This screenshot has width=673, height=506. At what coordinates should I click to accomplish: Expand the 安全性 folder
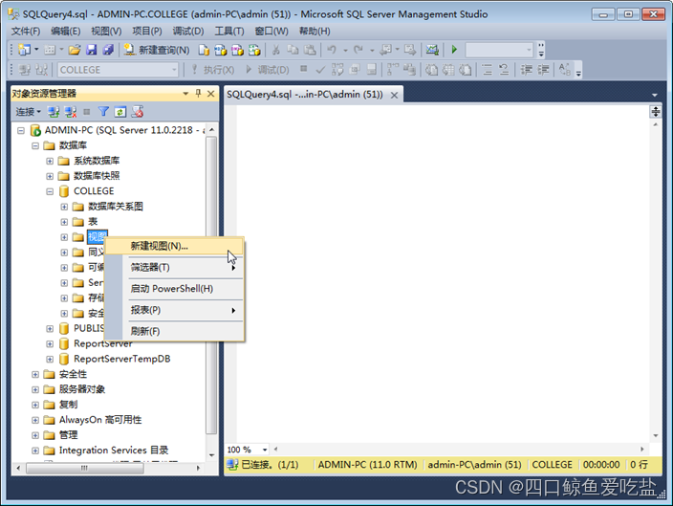(35, 375)
